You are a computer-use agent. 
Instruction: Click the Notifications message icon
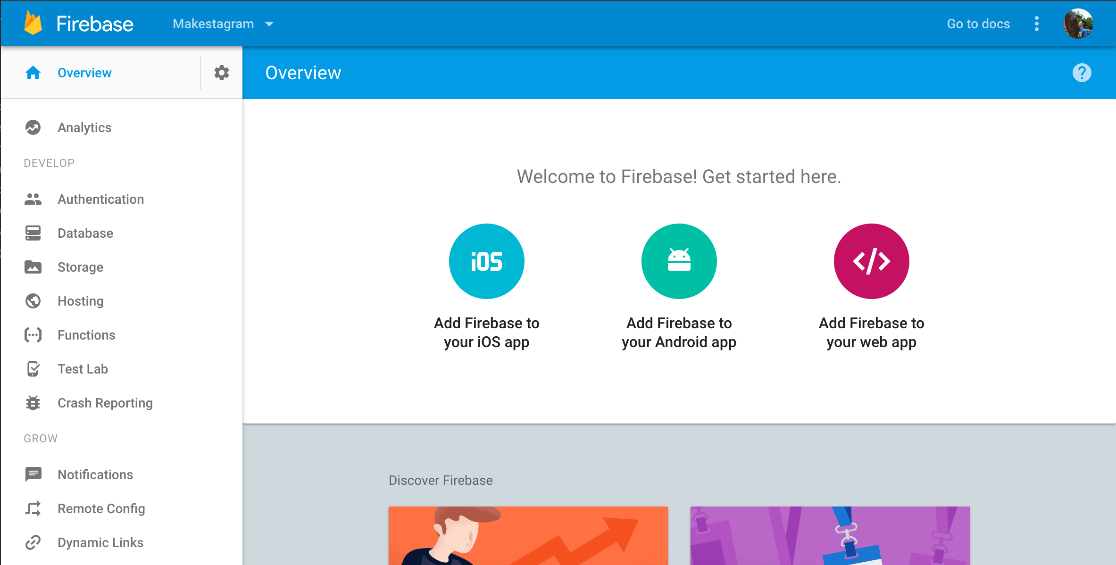pyautogui.click(x=33, y=474)
